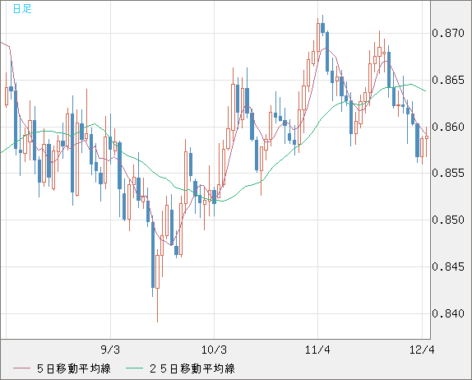
Task: Click the 11/4 date axis label
Action: (317, 350)
